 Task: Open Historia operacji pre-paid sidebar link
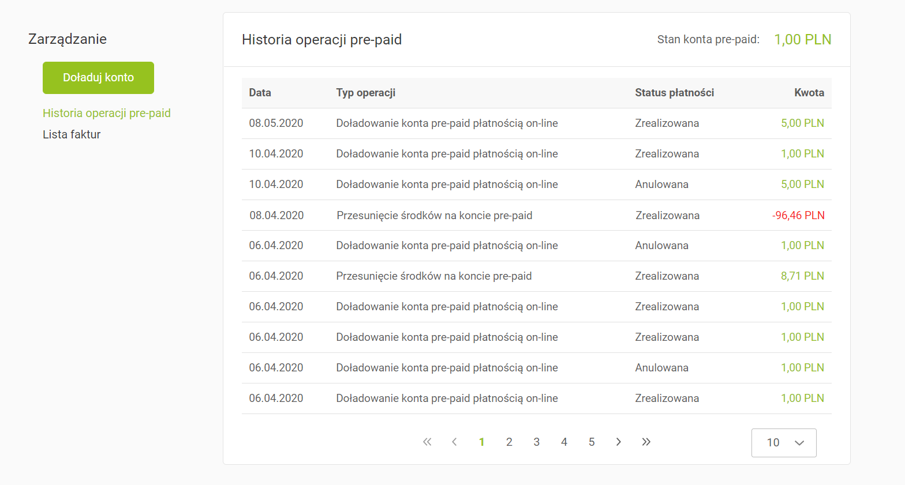pos(107,113)
